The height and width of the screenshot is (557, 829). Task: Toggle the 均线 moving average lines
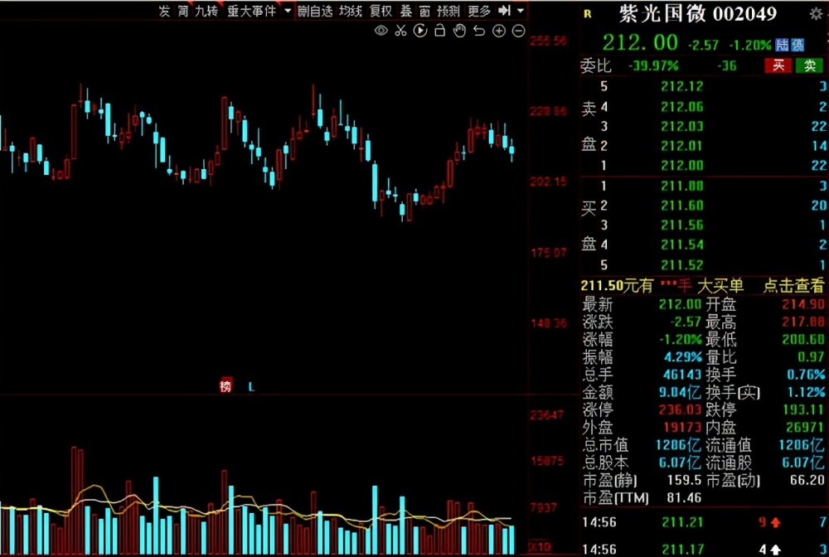[350, 11]
